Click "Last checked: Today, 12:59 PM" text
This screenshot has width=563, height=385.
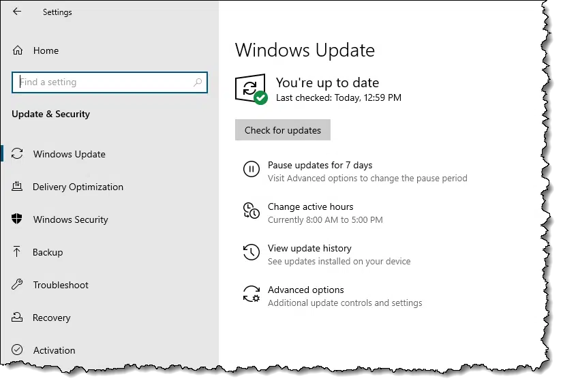[x=339, y=97]
